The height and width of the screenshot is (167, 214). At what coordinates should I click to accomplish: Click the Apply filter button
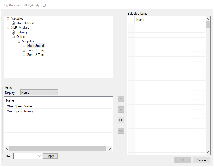click(50, 156)
